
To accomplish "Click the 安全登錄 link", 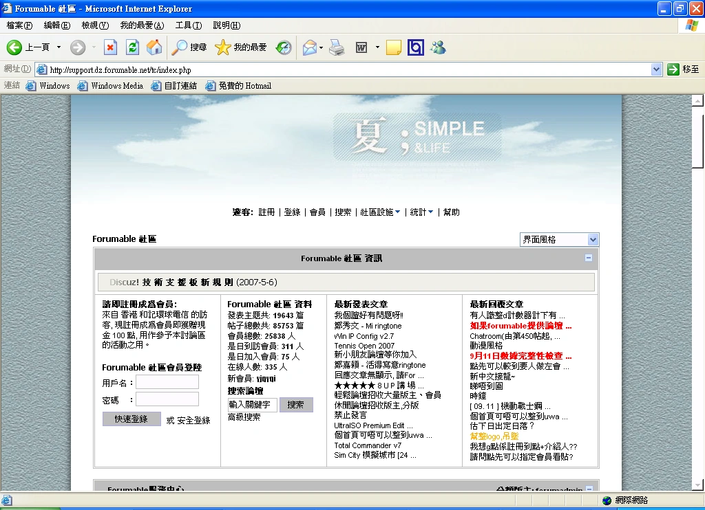I will (193, 421).
